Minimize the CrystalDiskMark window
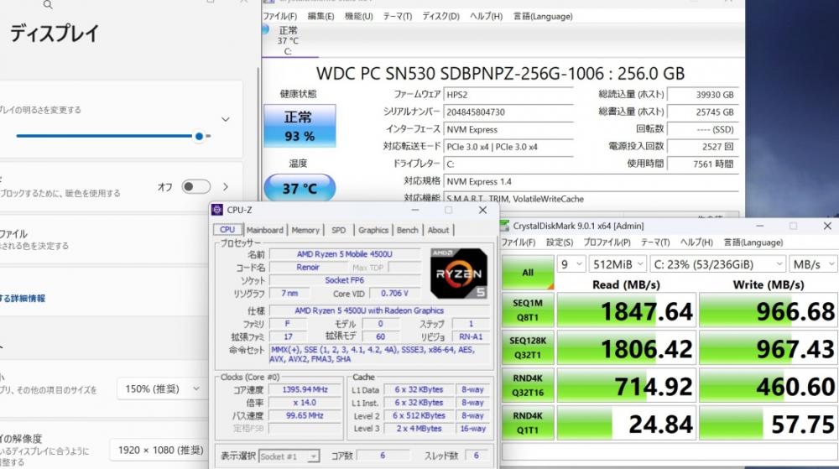The width and height of the screenshot is (839, 469). click(x=760, y=227)
